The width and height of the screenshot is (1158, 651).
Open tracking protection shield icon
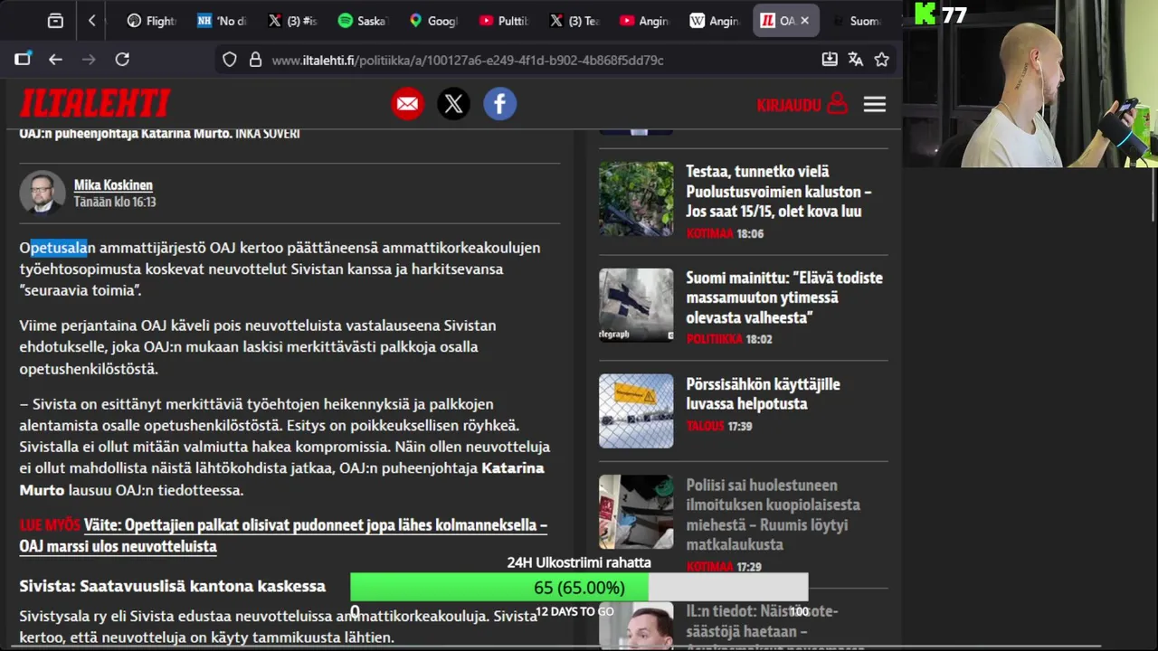click(230, 60)
